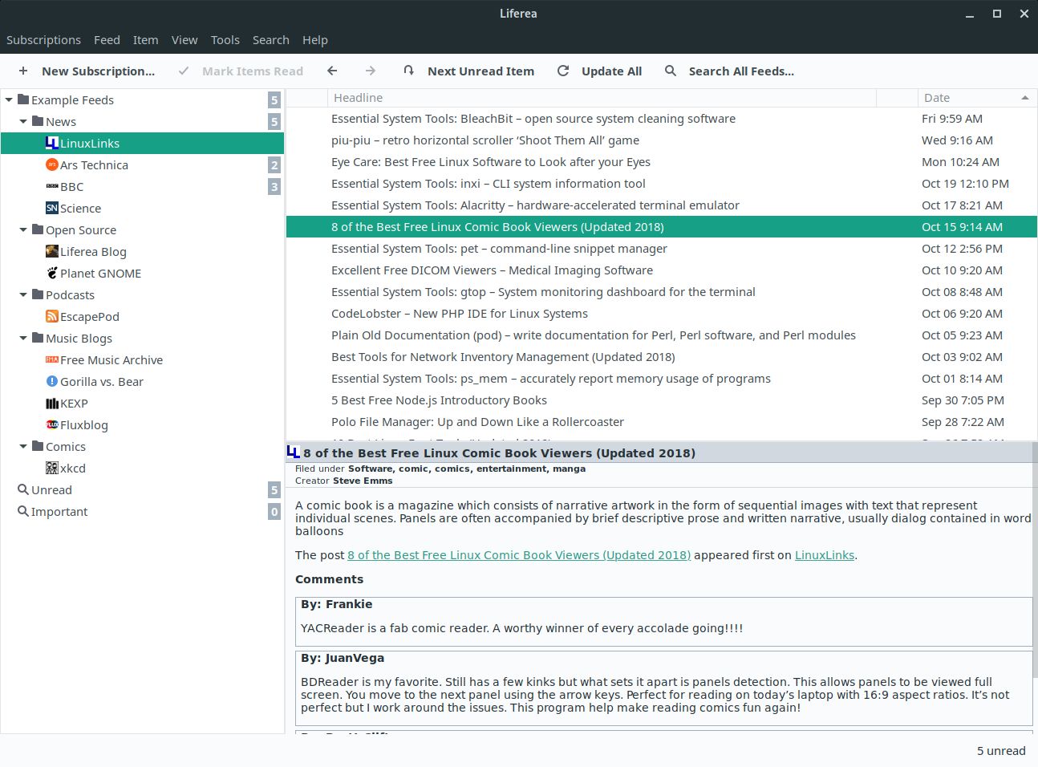Select the EscapePod RSS feed icon
This screenshot has height=767, width=1038.
(52, 316)
